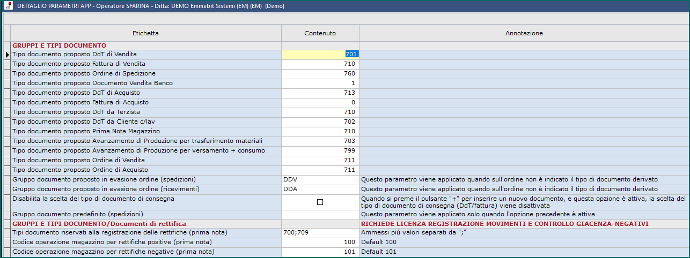Viewport: 690px width, 258px height.
Task: Click the DdT da Cliente c/lav value
Action: pyautogui.click(x=320, y=122)
